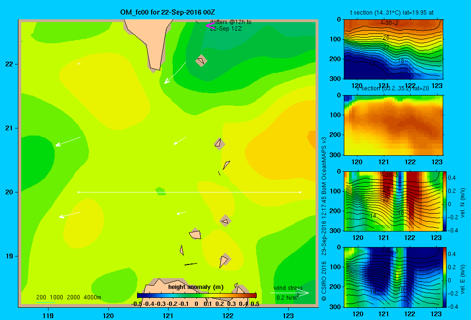Viewport: 471px width, 320px height.
Task: Click the "0.4" tick on vel. N color bar
Action: click(x=452, y=178)
